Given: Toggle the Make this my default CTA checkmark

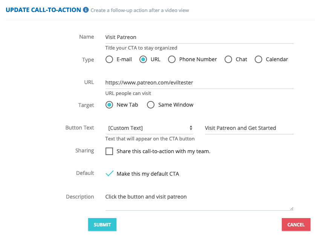Looking at the screenshot, I should point(110,173).
